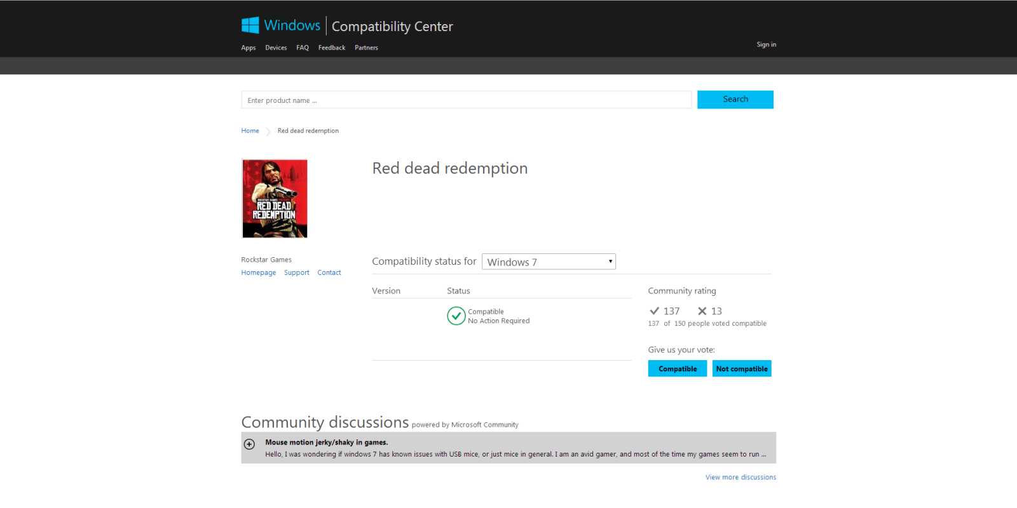Click 'Compatibility status for' label

point(424,261)
